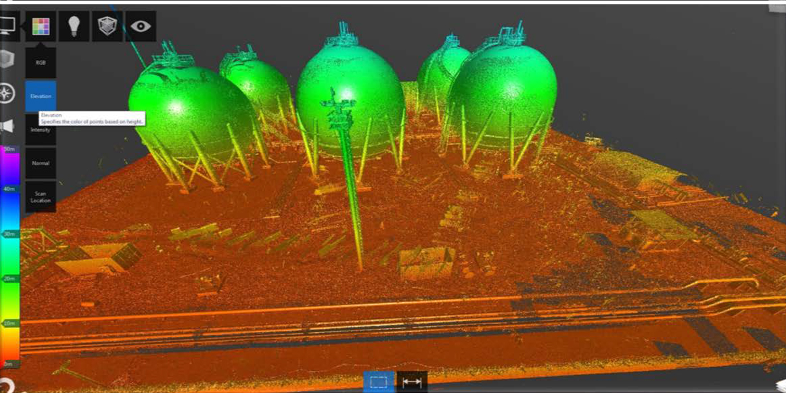This screenshot has height=393, width=786.
Task: Choose Scan Location color mode
Action: click(x=41, y=196)
